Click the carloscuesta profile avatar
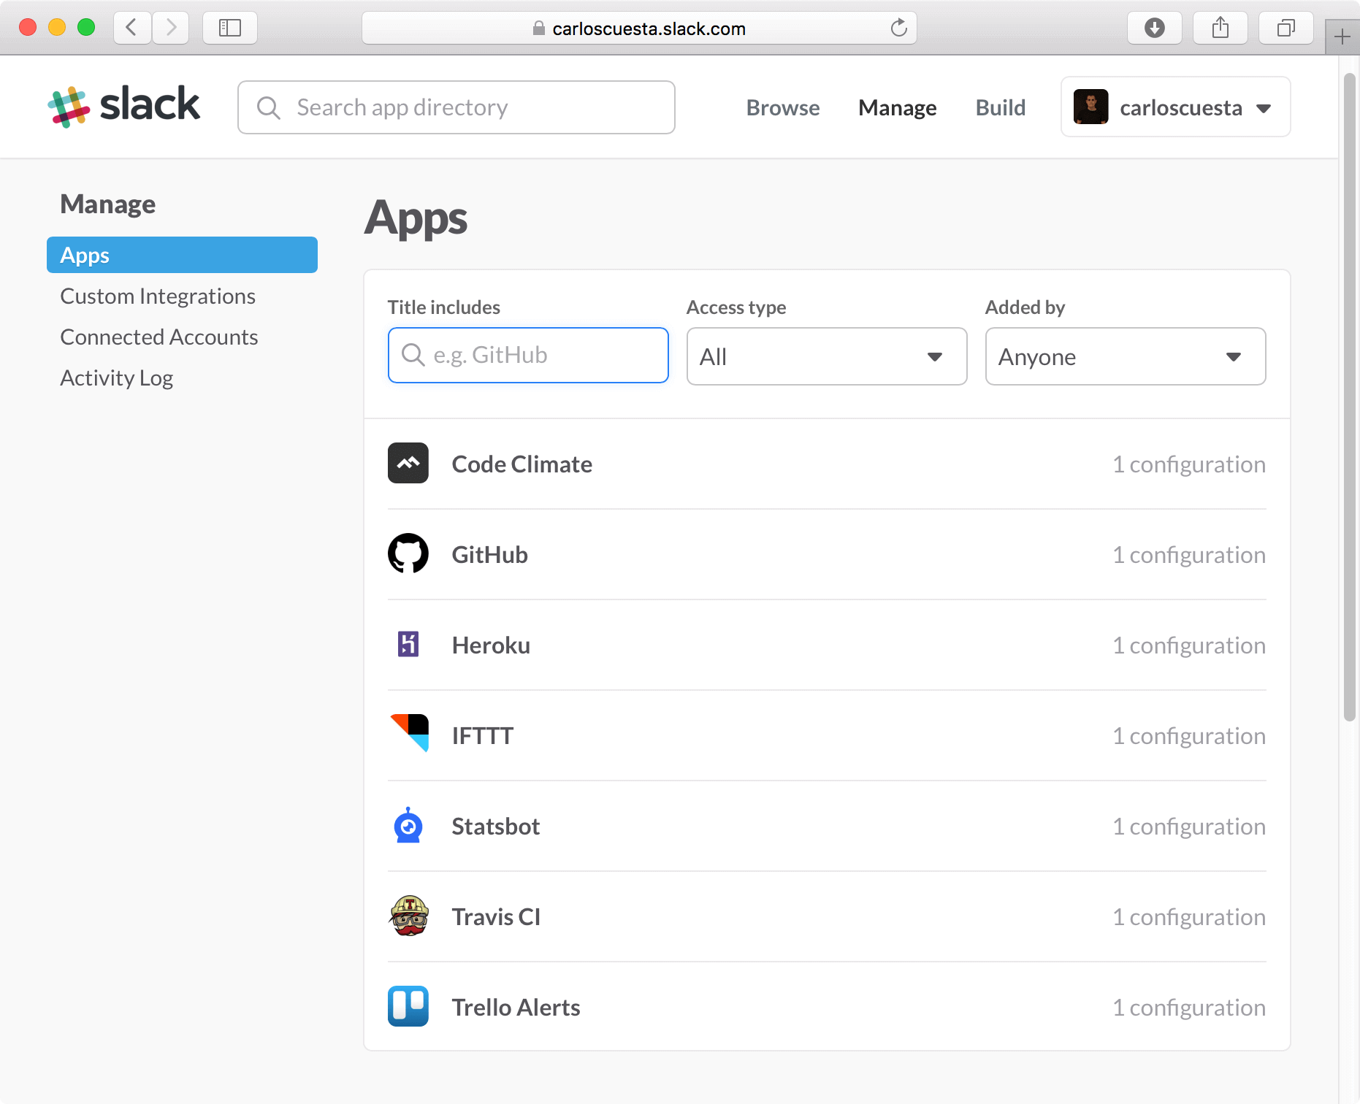 [1091, 107]
